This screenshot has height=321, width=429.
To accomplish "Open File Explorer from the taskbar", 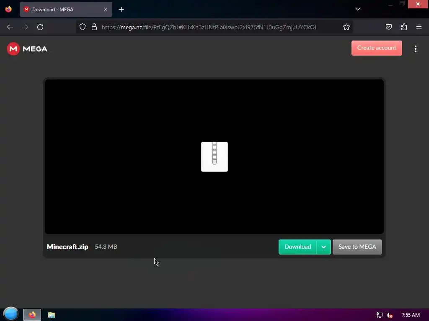I will (52, 315).
